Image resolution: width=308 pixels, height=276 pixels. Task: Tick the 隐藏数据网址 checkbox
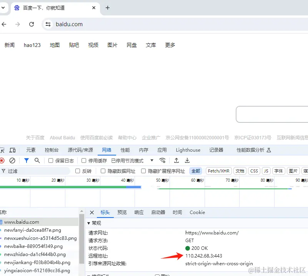point(103,171)
